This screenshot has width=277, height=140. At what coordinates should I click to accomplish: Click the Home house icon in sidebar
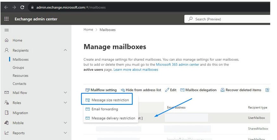pyautogui.click(x=7, y=40)
